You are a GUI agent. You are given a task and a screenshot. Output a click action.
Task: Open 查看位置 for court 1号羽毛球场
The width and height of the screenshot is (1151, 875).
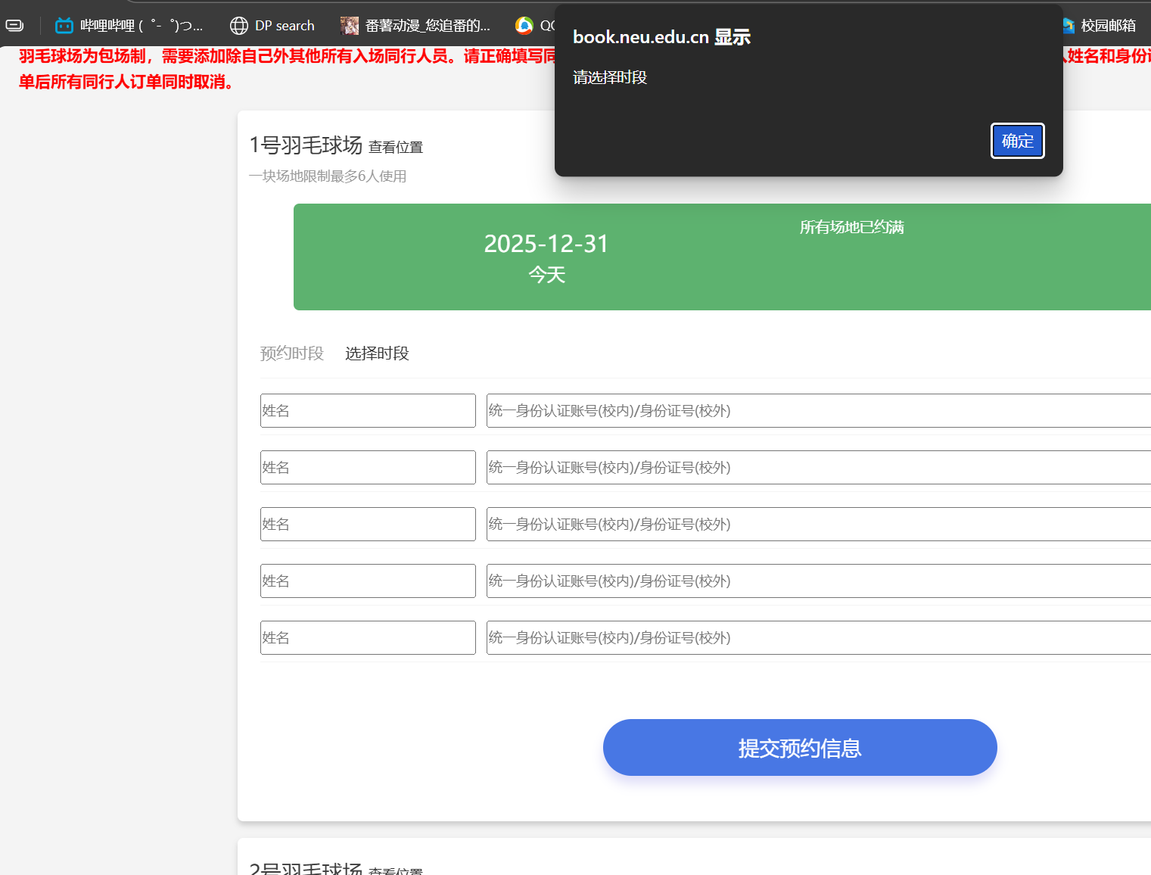[x=397, y=147]
